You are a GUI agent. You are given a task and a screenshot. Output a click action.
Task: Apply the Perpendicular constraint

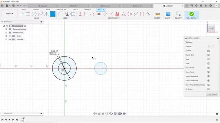111,14
